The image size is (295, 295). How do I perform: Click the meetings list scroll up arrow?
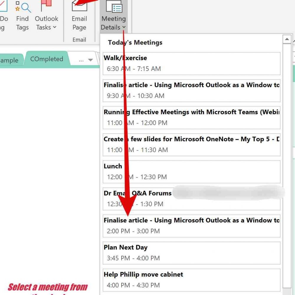click(x=287, y=39)
